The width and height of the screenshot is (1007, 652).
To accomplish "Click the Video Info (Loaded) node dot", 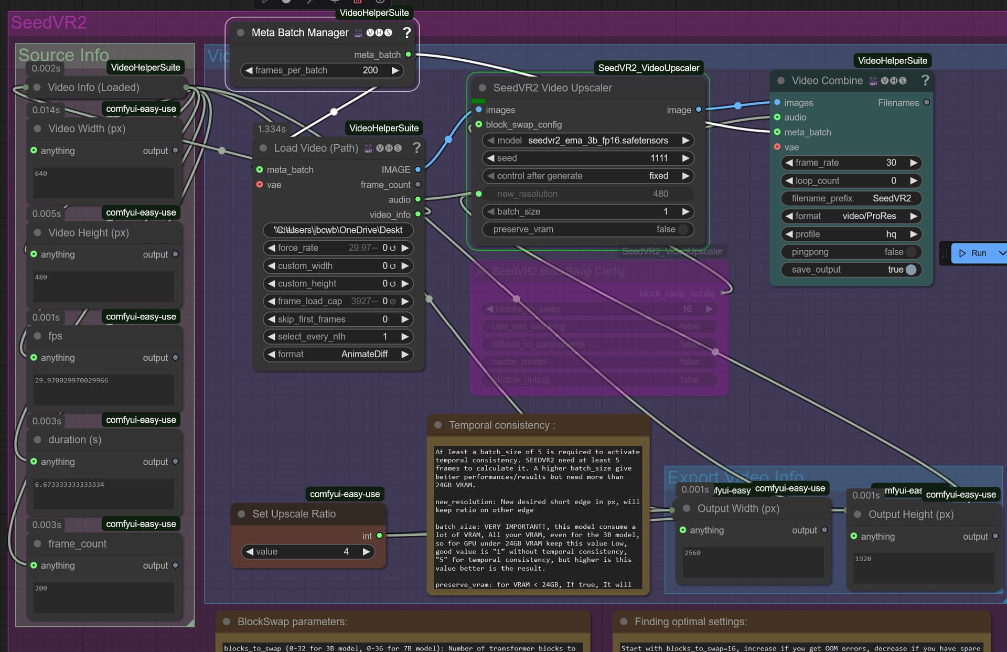I will tap(37, 87).
